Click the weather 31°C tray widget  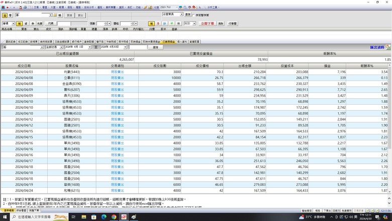pyautogui.click(x=313, y=217)
